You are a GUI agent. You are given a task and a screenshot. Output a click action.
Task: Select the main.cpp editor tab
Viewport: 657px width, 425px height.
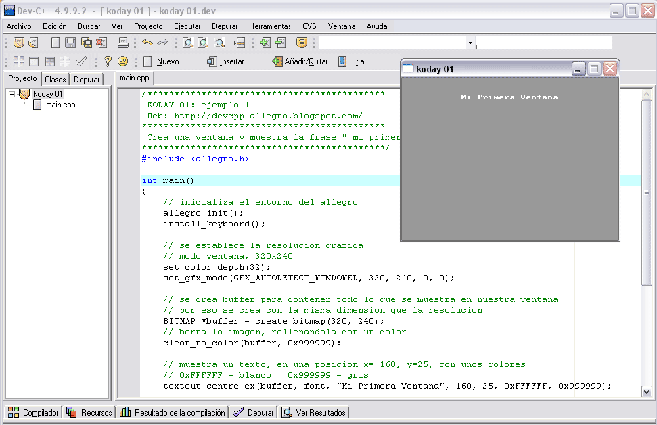[x=135, y=78]
